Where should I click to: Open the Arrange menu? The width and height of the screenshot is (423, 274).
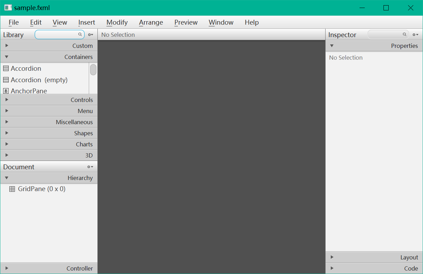tap(151, 22)
